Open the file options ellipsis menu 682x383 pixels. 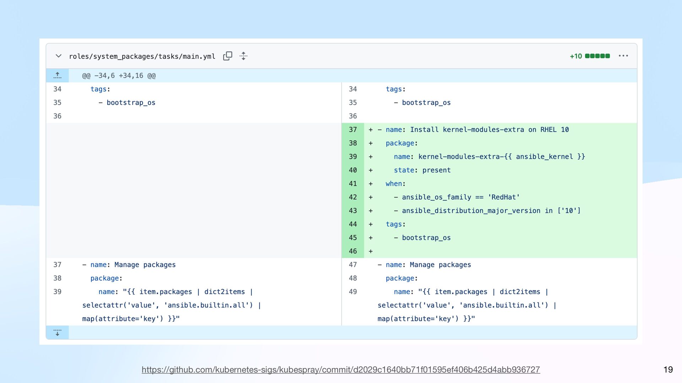coord(623,56)
